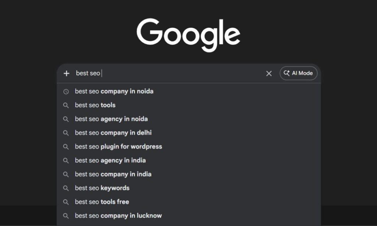The height and width of the screenshot is (226, 377).
Task: Select the 'best seo plugin for wordpress' suggestion
Action: pyautogui.click(x=118, y=146)
